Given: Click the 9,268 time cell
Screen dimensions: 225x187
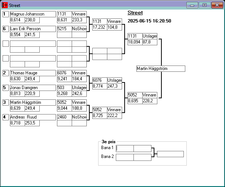Looking at the screenshot, I should 64,93.
